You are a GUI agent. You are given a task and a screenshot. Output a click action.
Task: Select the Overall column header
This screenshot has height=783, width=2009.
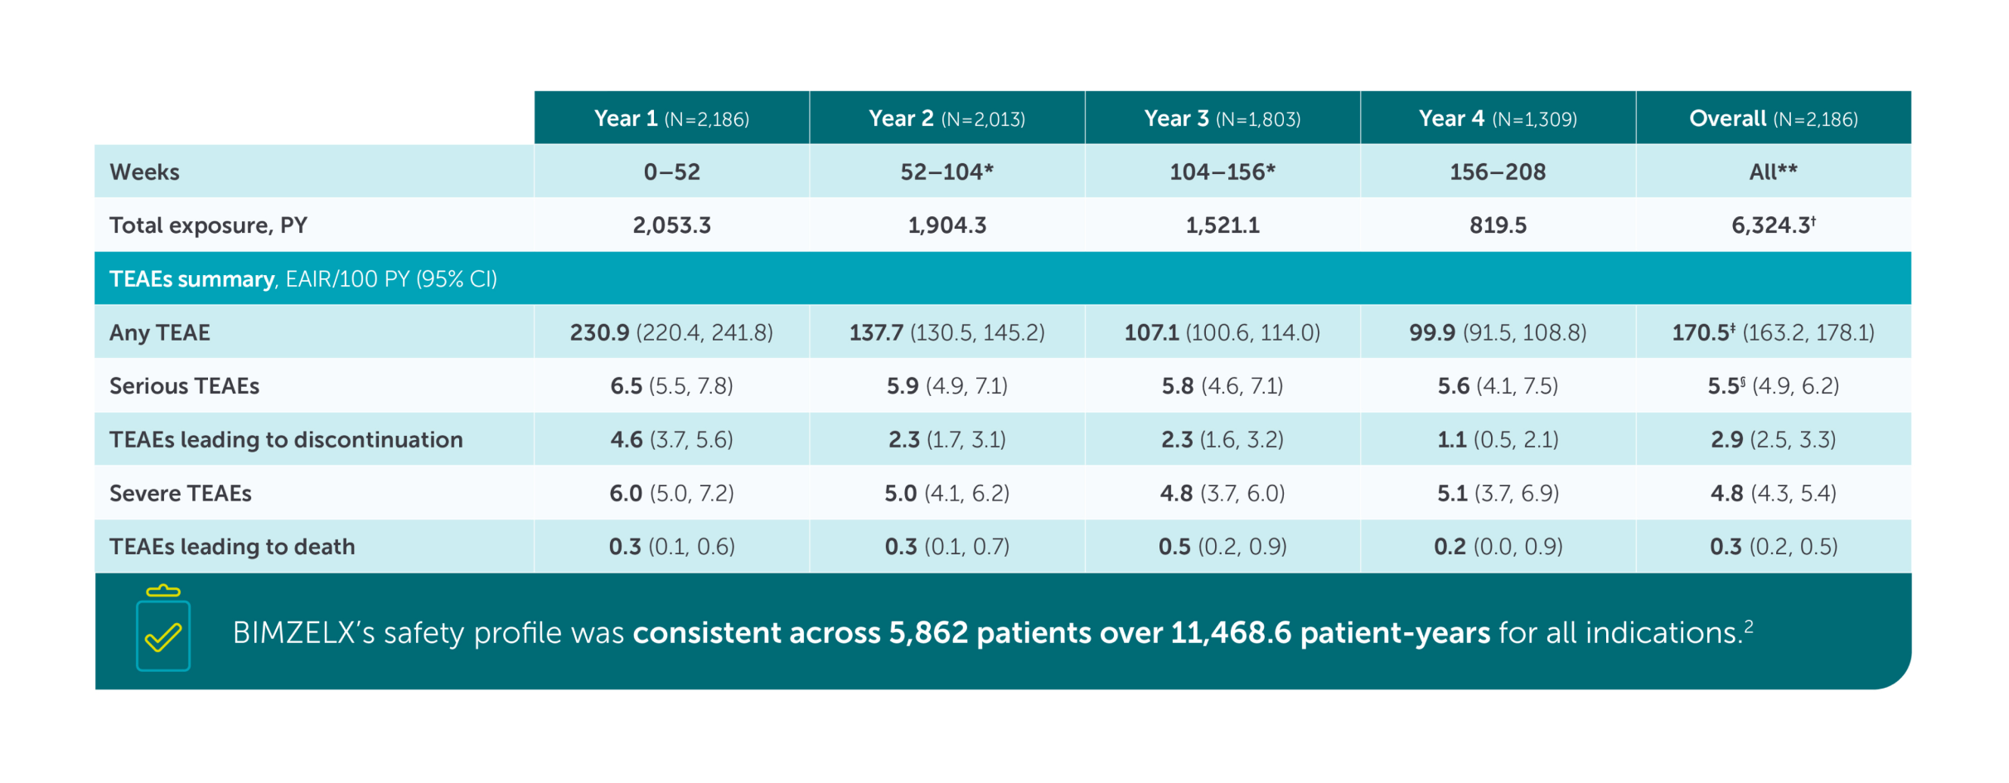pos(1773,118)
